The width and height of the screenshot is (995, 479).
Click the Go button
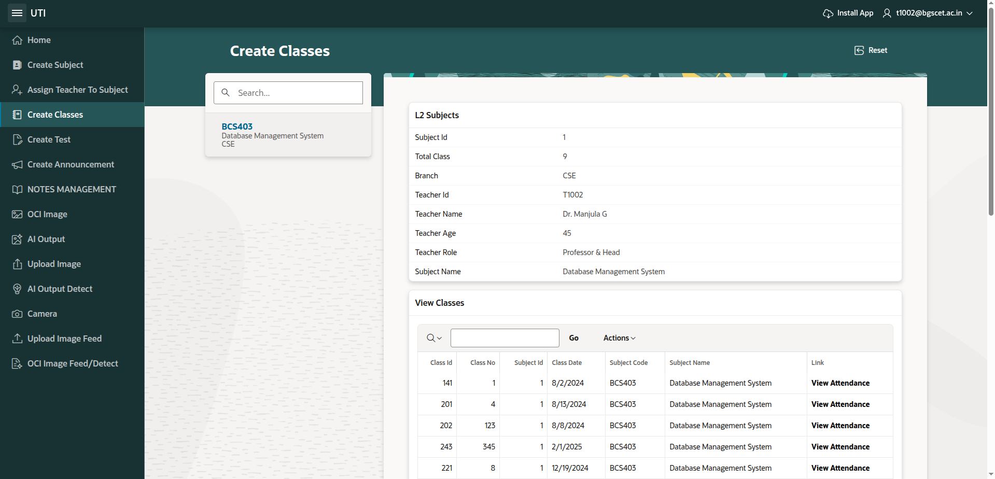[x=573, y=338]
